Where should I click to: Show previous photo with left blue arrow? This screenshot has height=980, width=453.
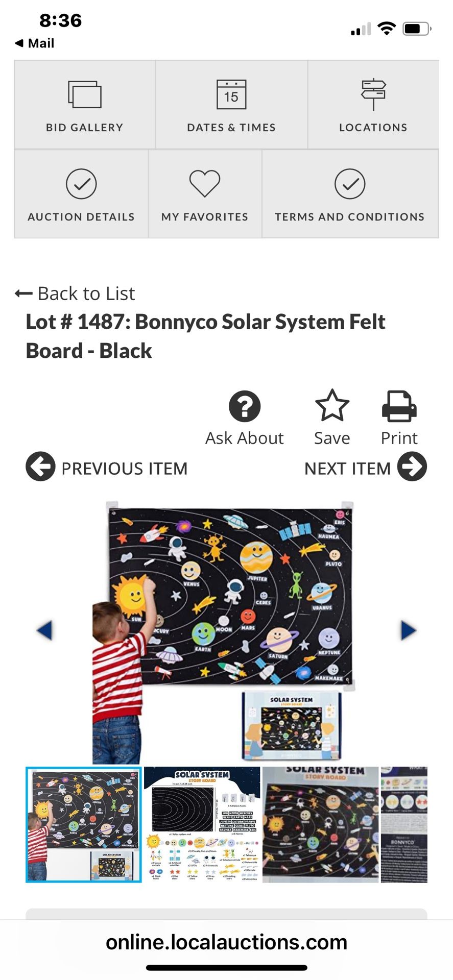pos(45,630)
